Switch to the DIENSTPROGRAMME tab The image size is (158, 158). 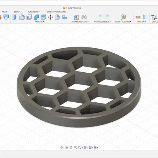point(56,12)
